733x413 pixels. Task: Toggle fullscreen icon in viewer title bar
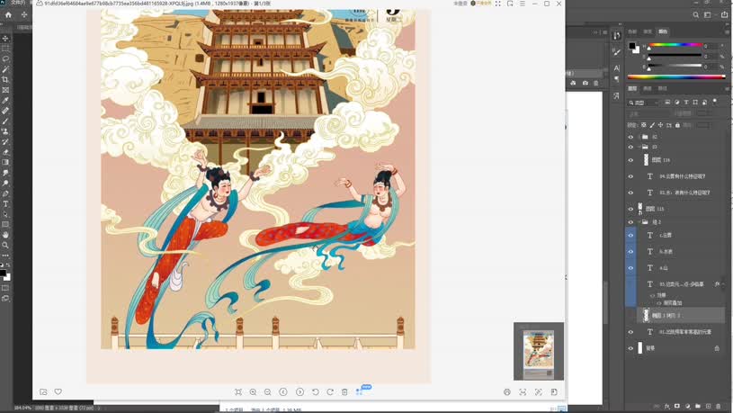(x=498, y=4)
